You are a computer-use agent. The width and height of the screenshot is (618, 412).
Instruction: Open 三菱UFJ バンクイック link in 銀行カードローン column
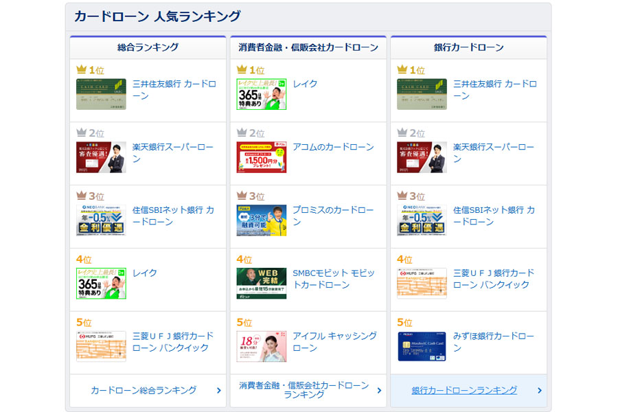[x=494, y=279]
